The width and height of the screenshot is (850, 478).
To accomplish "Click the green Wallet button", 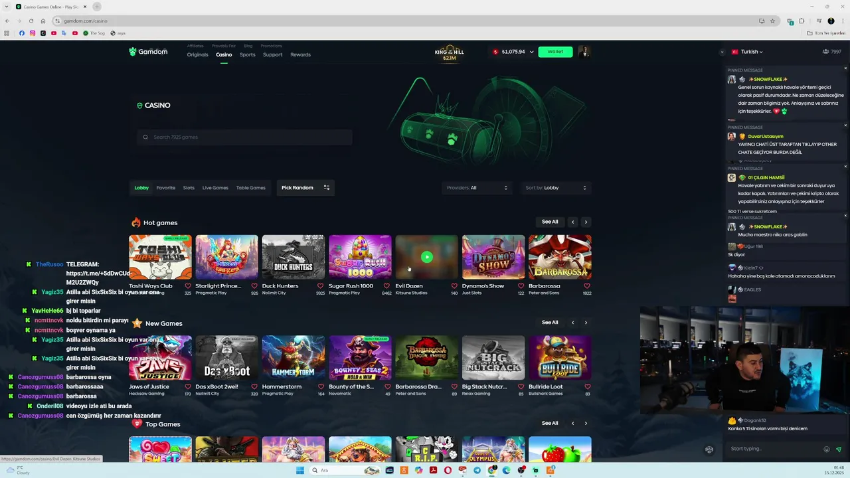I will click(555, 52).
